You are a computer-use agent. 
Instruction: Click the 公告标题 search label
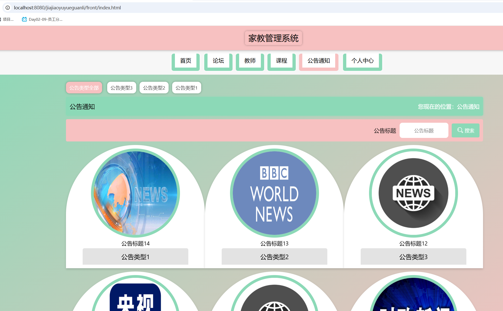click(x=385, y=131)
